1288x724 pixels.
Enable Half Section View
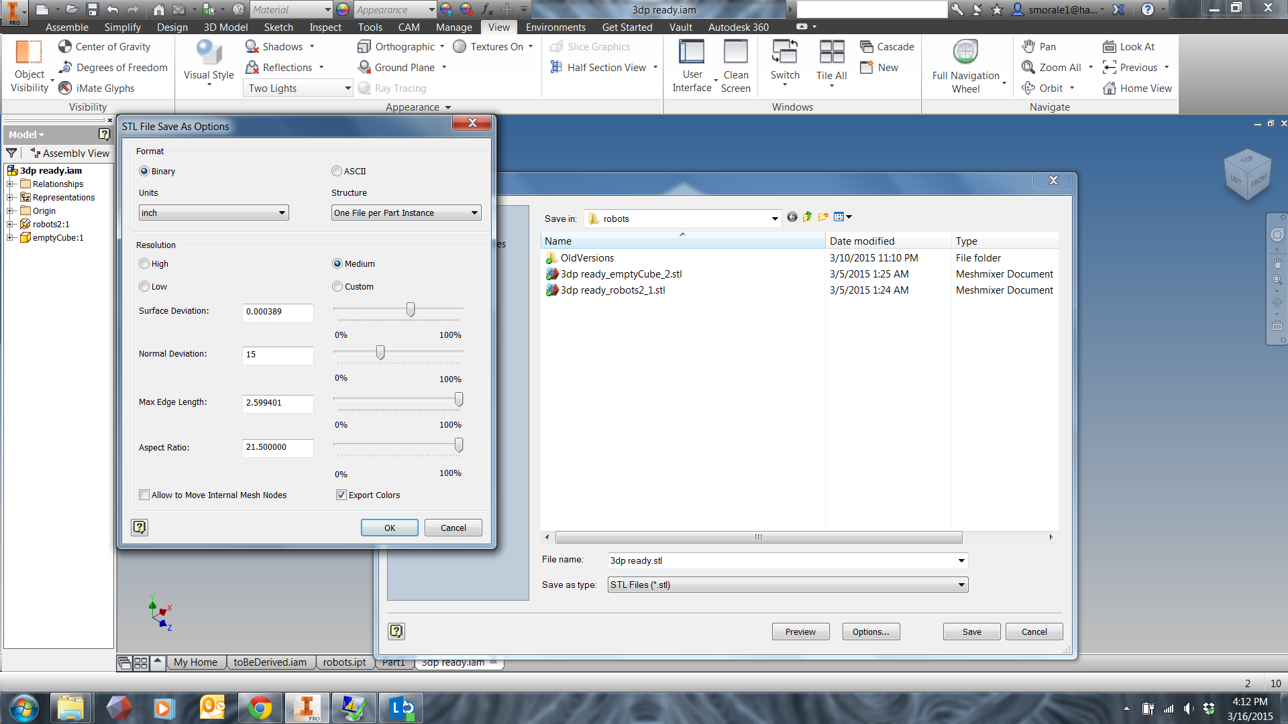pos(602,67)
